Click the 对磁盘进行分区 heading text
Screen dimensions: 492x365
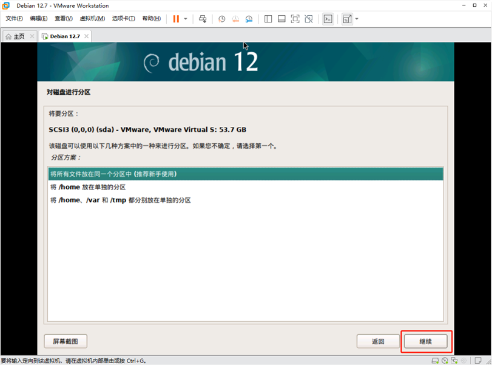(x=69, y=92)
